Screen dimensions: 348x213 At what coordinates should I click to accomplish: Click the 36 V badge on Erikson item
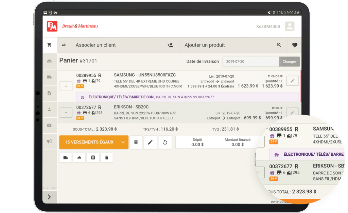(x=80, y=118)
